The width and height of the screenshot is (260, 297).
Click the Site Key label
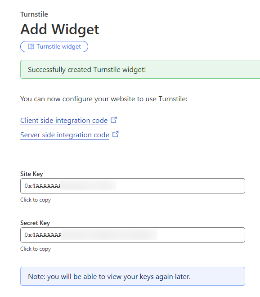tap(31, 174)
